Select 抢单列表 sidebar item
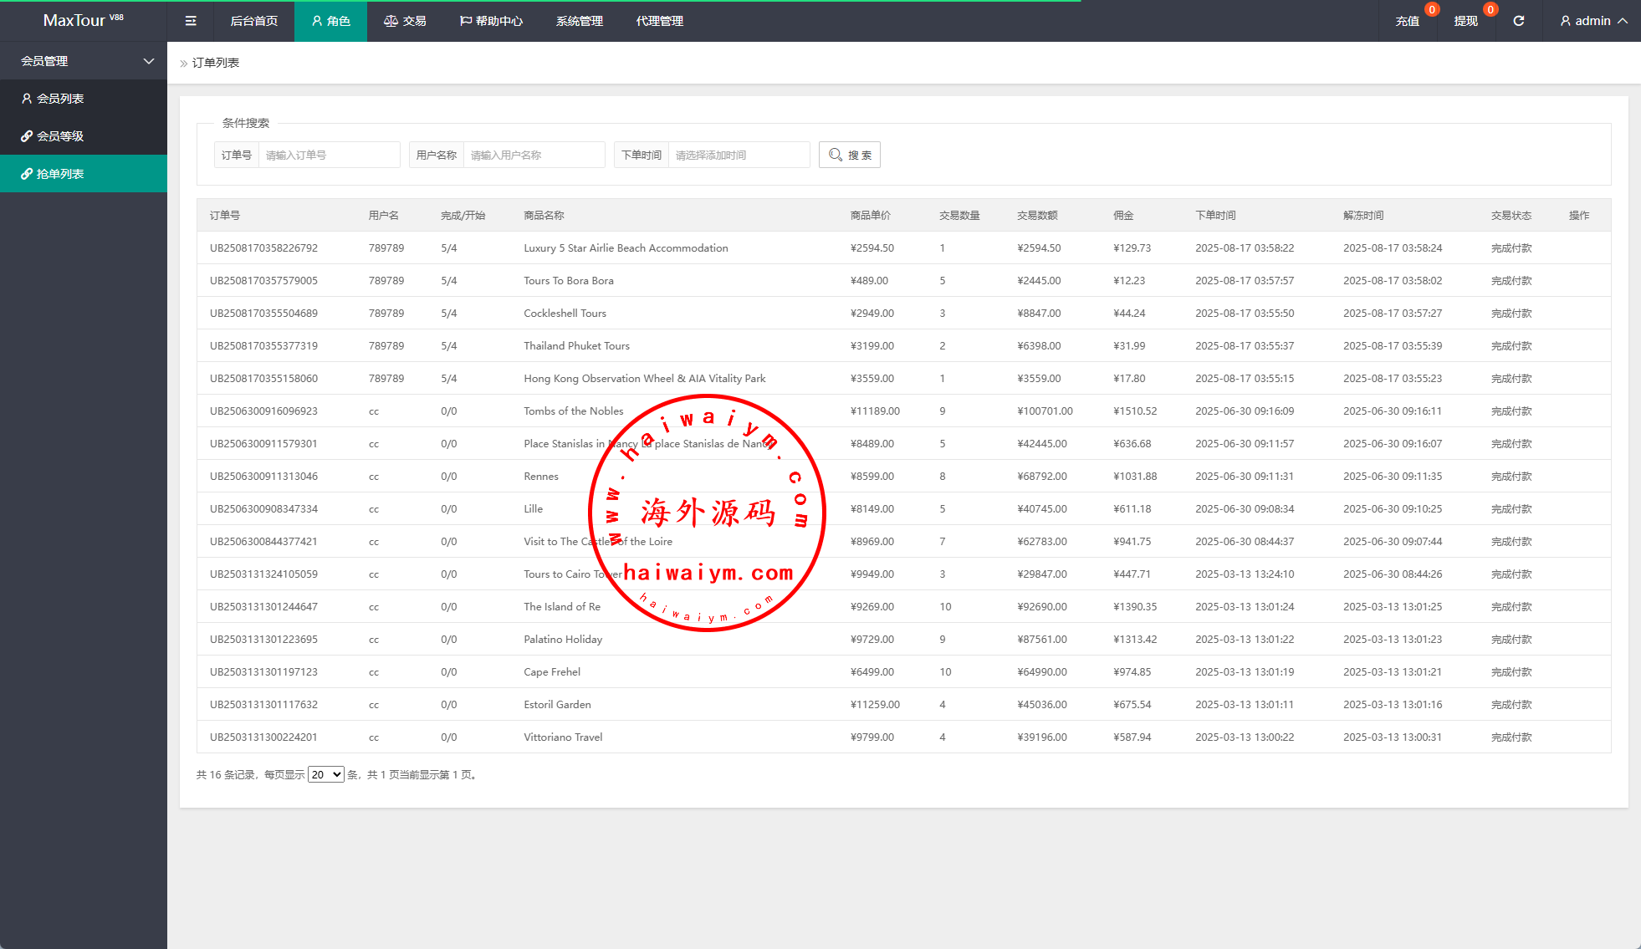Viewport: 1641px width, 949px height. point(60,174)
